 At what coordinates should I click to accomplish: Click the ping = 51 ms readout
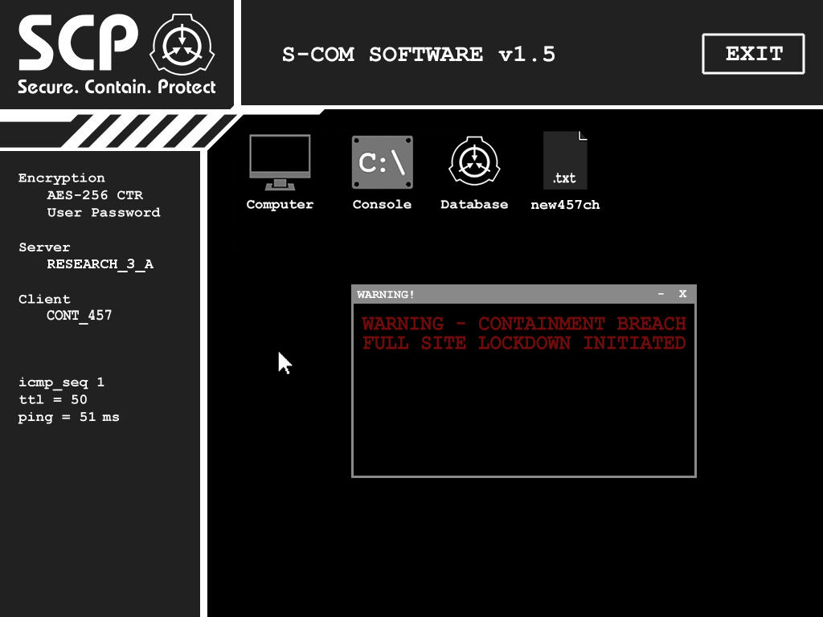tap(68, 416)
